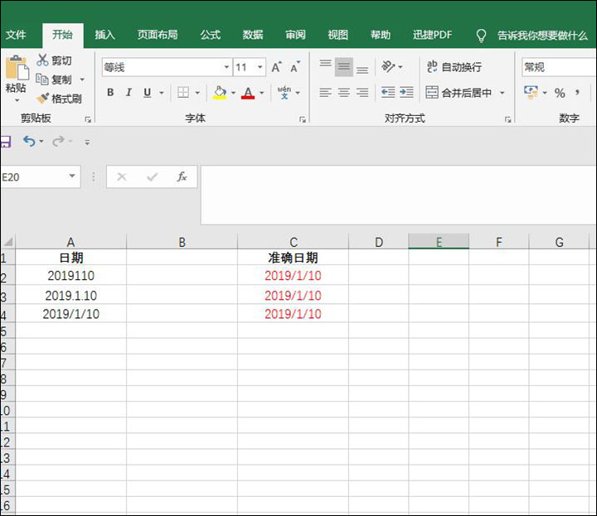Center text horizontally
Screen dimensions: 597x516
click(x=344, y=93)
